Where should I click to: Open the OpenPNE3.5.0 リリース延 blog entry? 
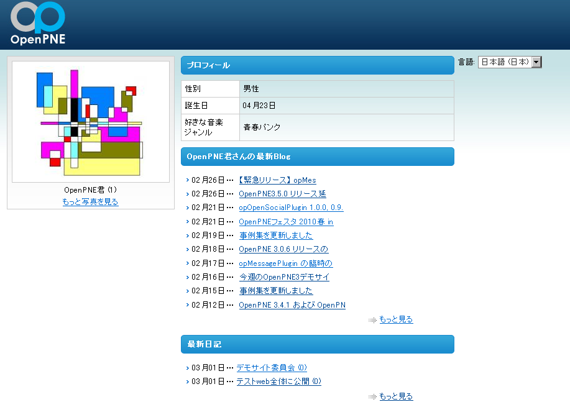[x=282, y=194]
